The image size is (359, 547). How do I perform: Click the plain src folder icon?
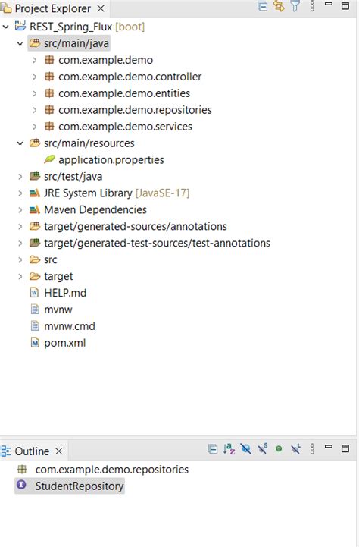pyautogui.click(x=35, y=259)
